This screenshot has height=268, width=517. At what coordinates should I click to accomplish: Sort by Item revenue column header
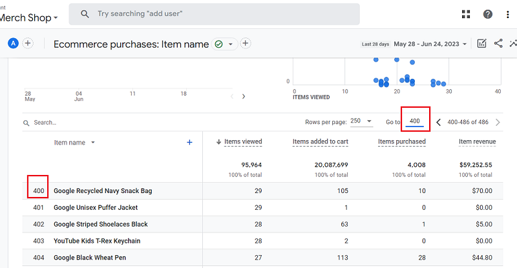[x=477, y=141]
